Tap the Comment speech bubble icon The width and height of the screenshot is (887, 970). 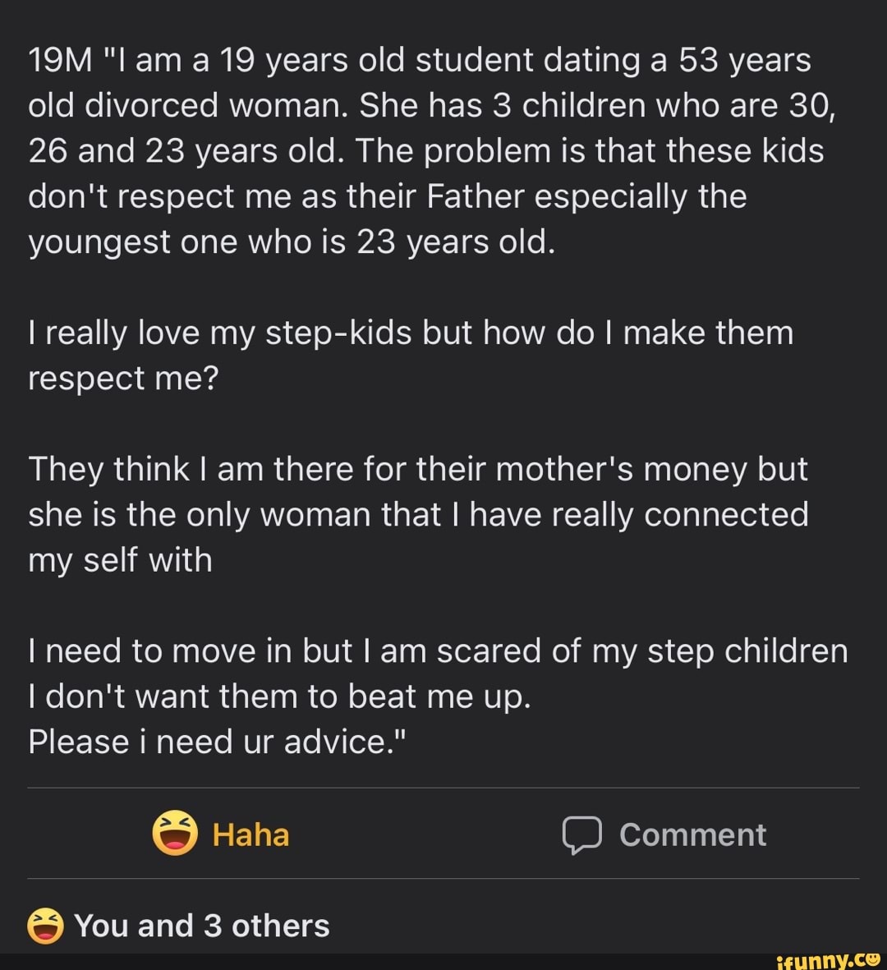pyautogui.click(x=581, y=835)
